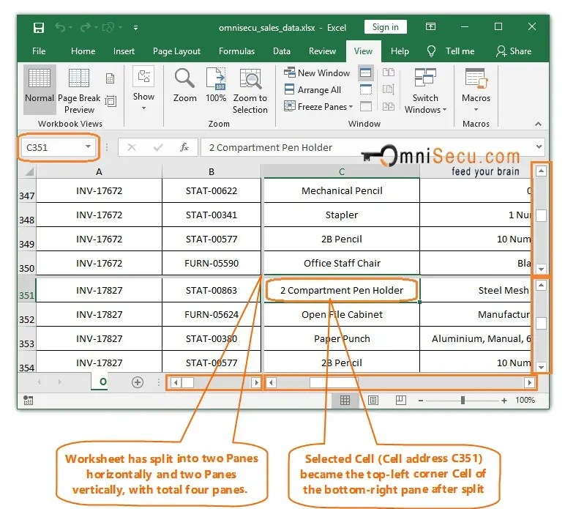Toggle the Split panes button
The width and height of the screenshot is (565, 509).
(x=365, y=73)
